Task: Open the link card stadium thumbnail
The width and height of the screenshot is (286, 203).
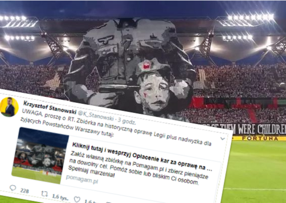Action: click(x=40, y=156)
